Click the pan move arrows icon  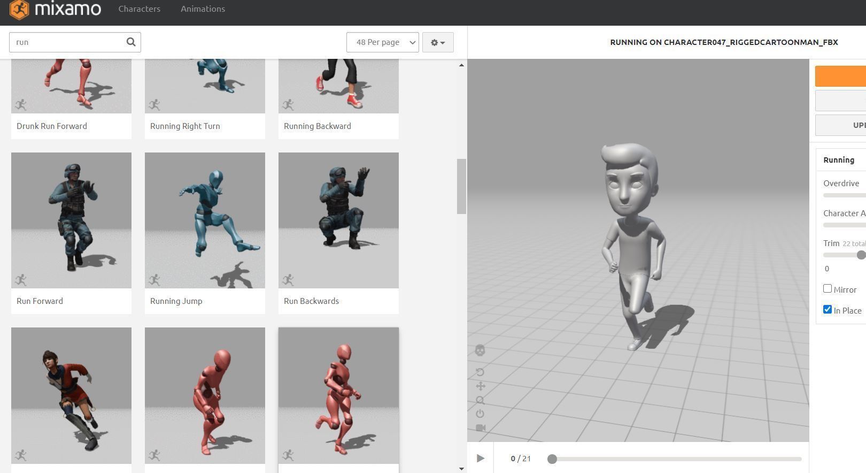pos(480,386)
